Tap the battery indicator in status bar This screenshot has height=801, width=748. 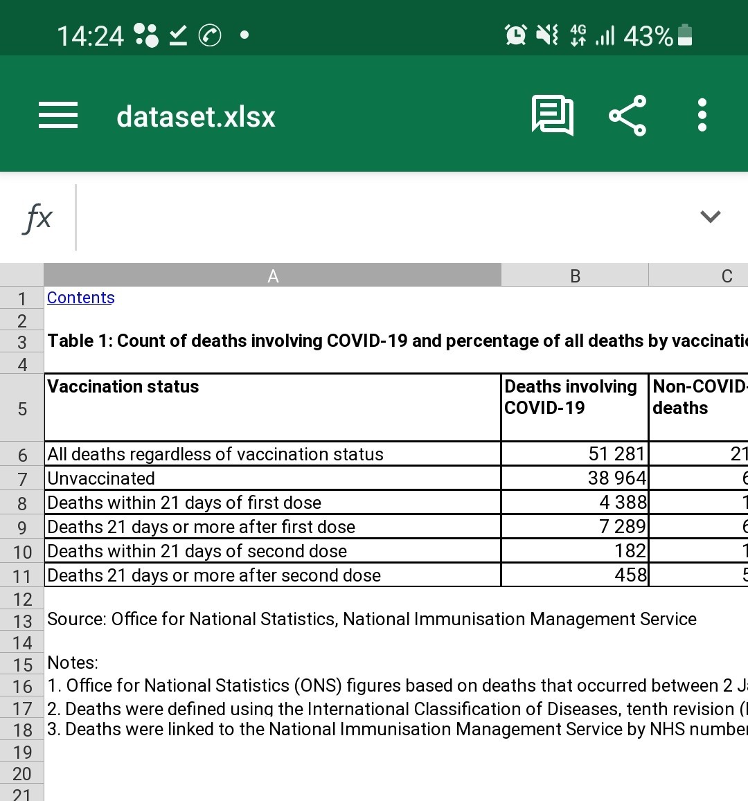coord(685,35)
